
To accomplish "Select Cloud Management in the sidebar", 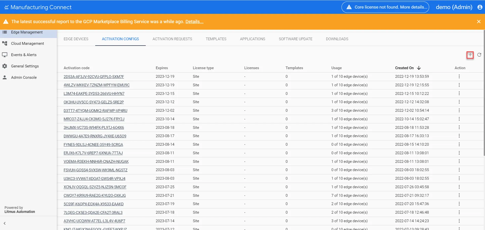I will [28, 44].
